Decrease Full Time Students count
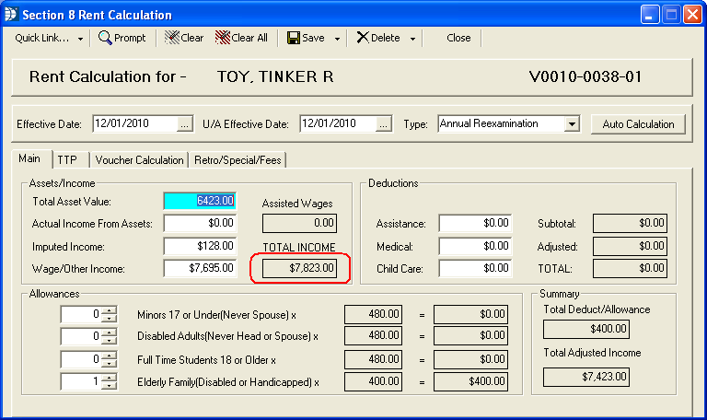This screenshot has height=420, width=707. (109, 363)
